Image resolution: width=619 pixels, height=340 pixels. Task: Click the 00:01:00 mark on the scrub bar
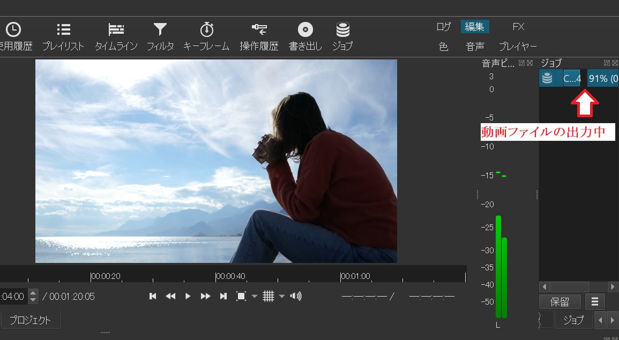click(355, 276)
